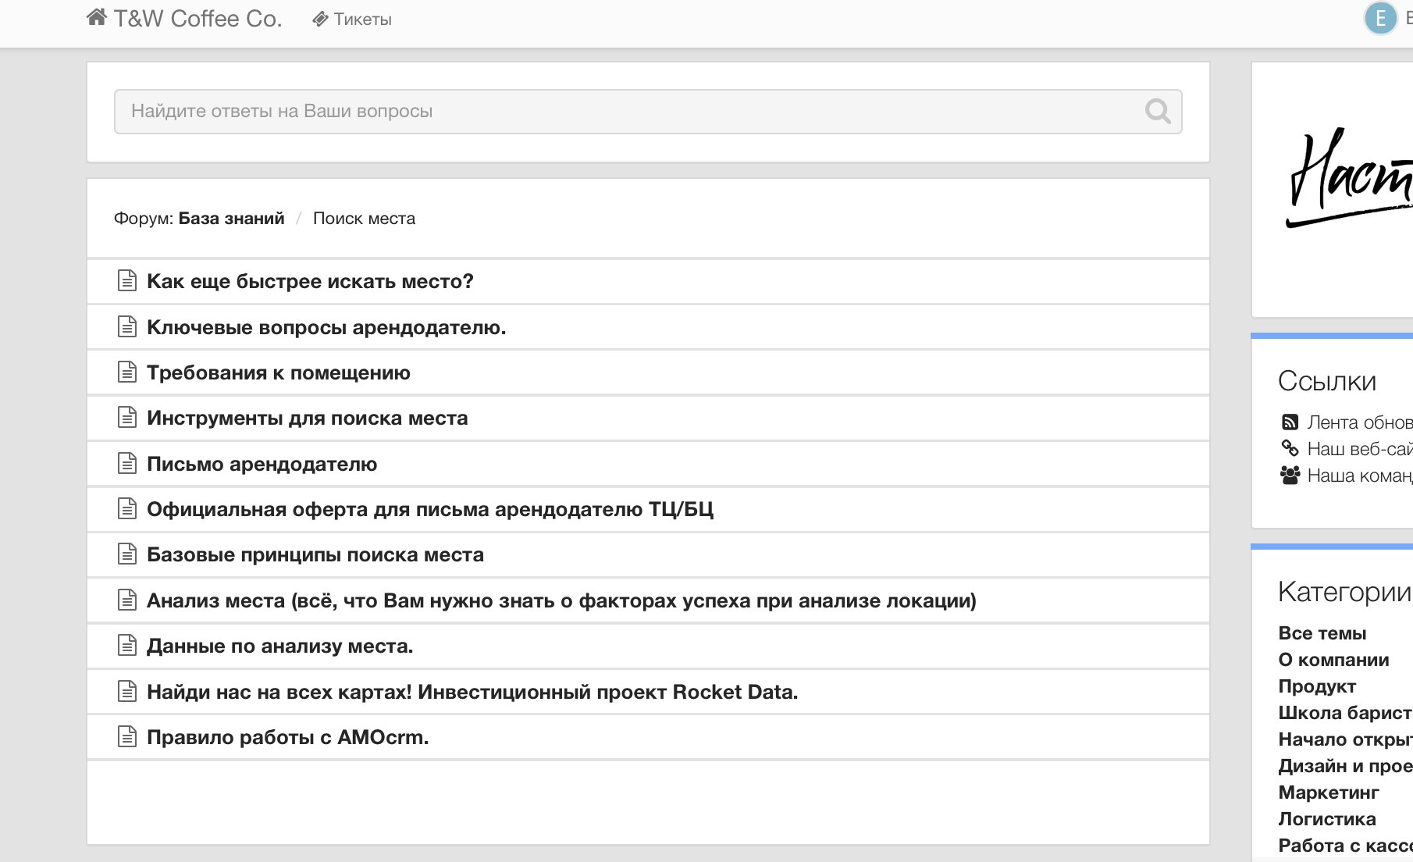The image size is (1413, 862).
Task: Click the ticket icon in the header
Action: click(320, 20)
